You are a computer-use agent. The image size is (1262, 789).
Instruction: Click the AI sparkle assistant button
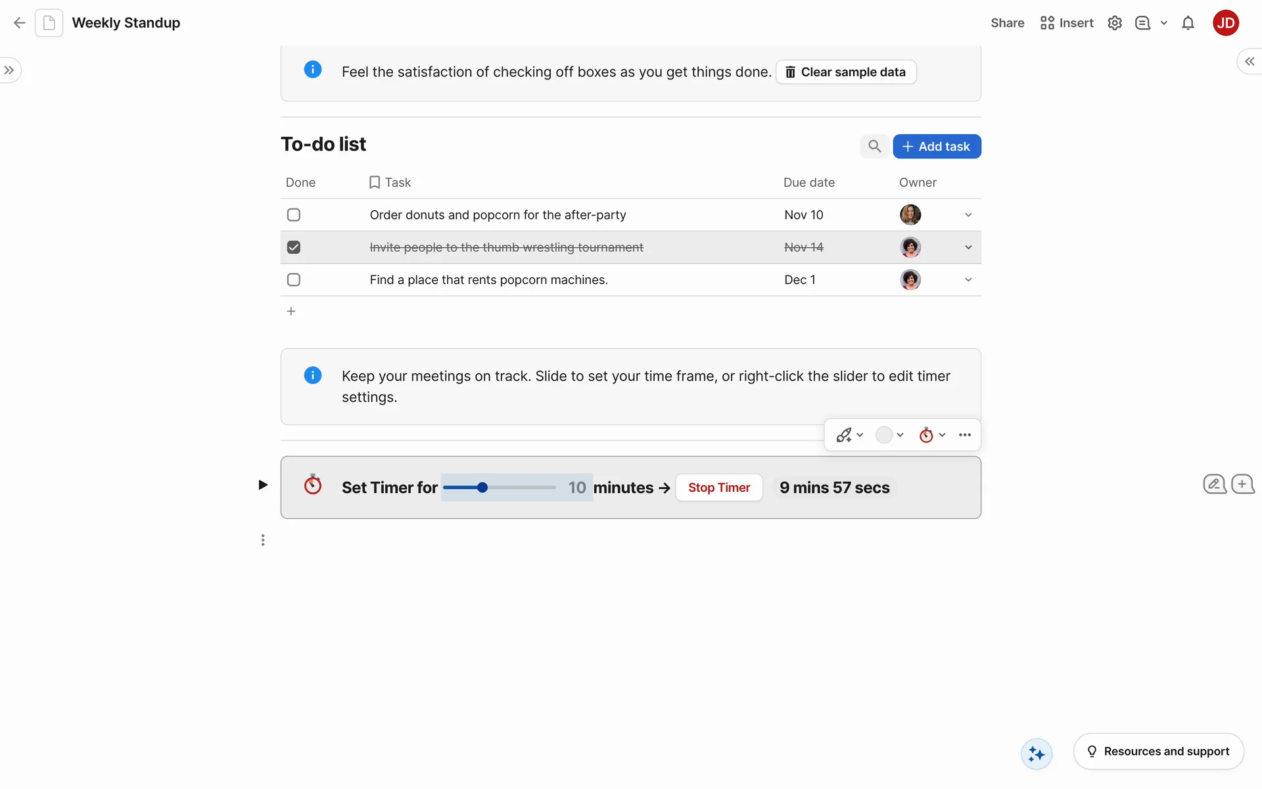click(1037, 753)
